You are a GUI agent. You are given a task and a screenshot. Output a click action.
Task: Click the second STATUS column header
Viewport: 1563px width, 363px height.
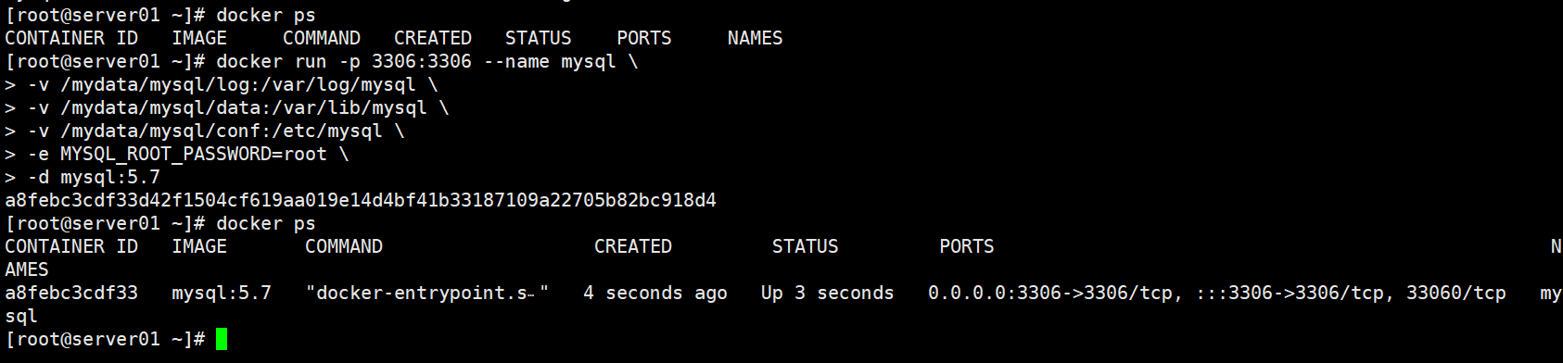pyautogui.click(x=806, y=246)
